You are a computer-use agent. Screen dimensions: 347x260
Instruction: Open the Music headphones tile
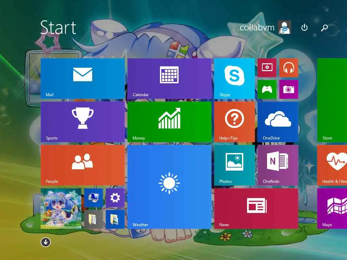[289, 68]
